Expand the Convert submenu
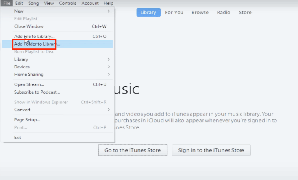Viewport: 298px width, 180px height. (x=57, y=110)
